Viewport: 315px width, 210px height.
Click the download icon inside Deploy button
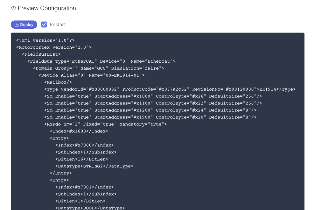coord(17,25)
